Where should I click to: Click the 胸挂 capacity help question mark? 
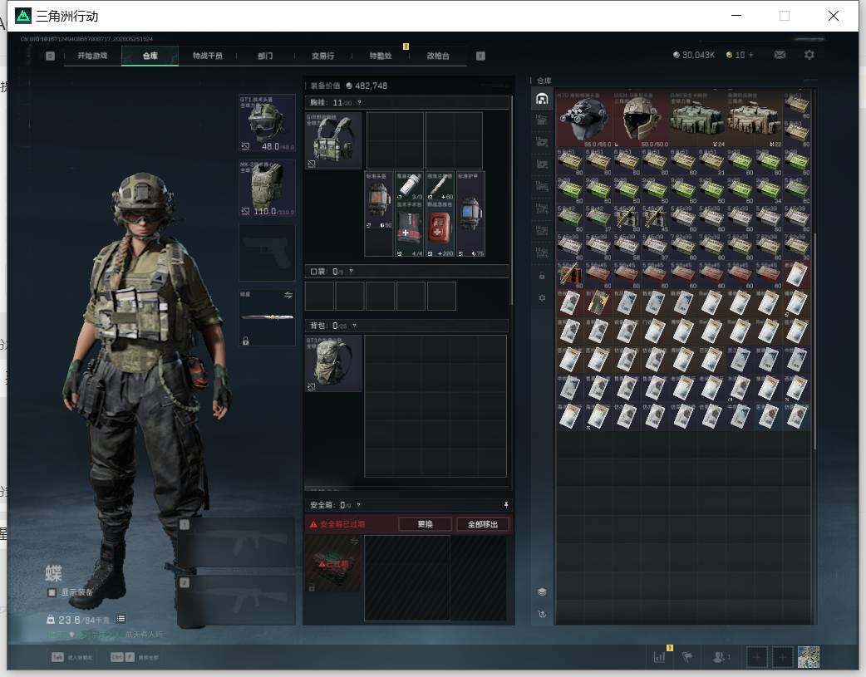(359, 103)
